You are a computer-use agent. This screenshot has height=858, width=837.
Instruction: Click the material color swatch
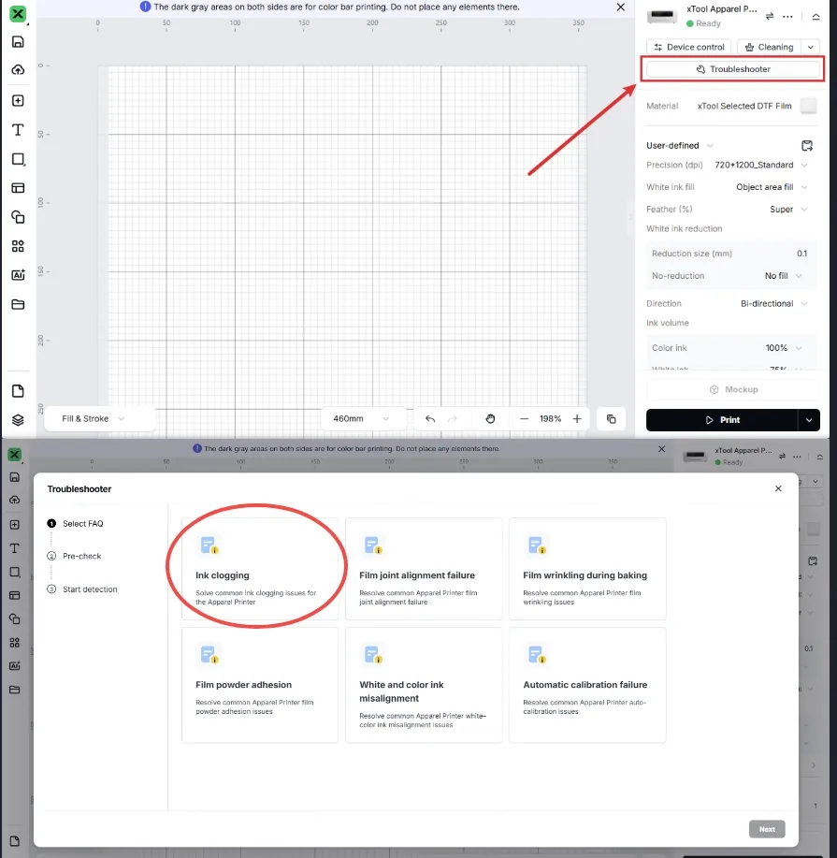coord(809,106)
